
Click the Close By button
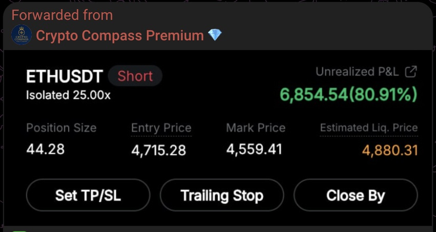point(355,195)
